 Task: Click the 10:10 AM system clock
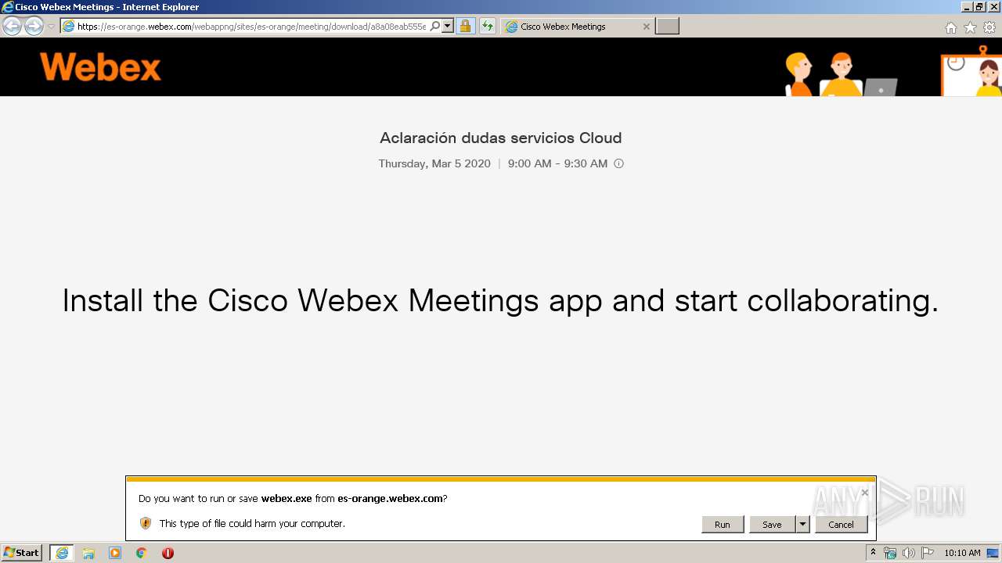[x=962, y=553]
